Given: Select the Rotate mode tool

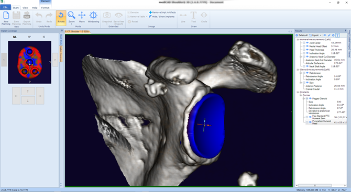Looking at the screenshot, I should point(61,17).
